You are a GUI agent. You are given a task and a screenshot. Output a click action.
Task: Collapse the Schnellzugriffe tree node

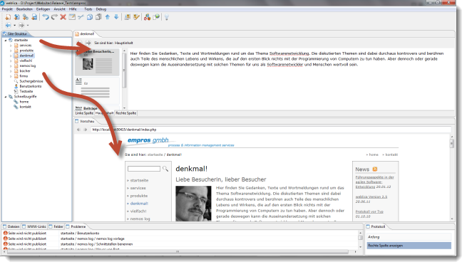pos(6,97)
